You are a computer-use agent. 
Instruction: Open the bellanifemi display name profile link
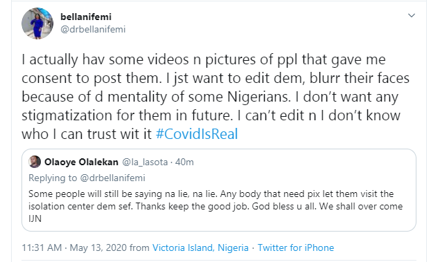point(86,17)
